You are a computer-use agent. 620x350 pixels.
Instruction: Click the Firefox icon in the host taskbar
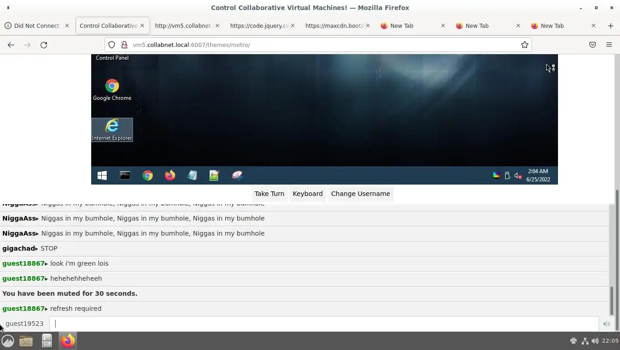[x=68, y=341]
